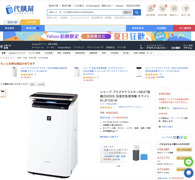Expand the キッチン家電 category menu
Viewport: 195px width, 180px height.
[x=35, y=53]
